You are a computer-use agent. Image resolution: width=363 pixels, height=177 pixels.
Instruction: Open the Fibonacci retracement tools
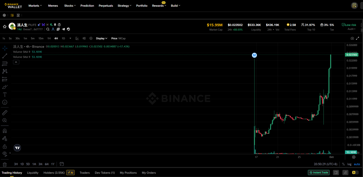click(x=5, y=64)
